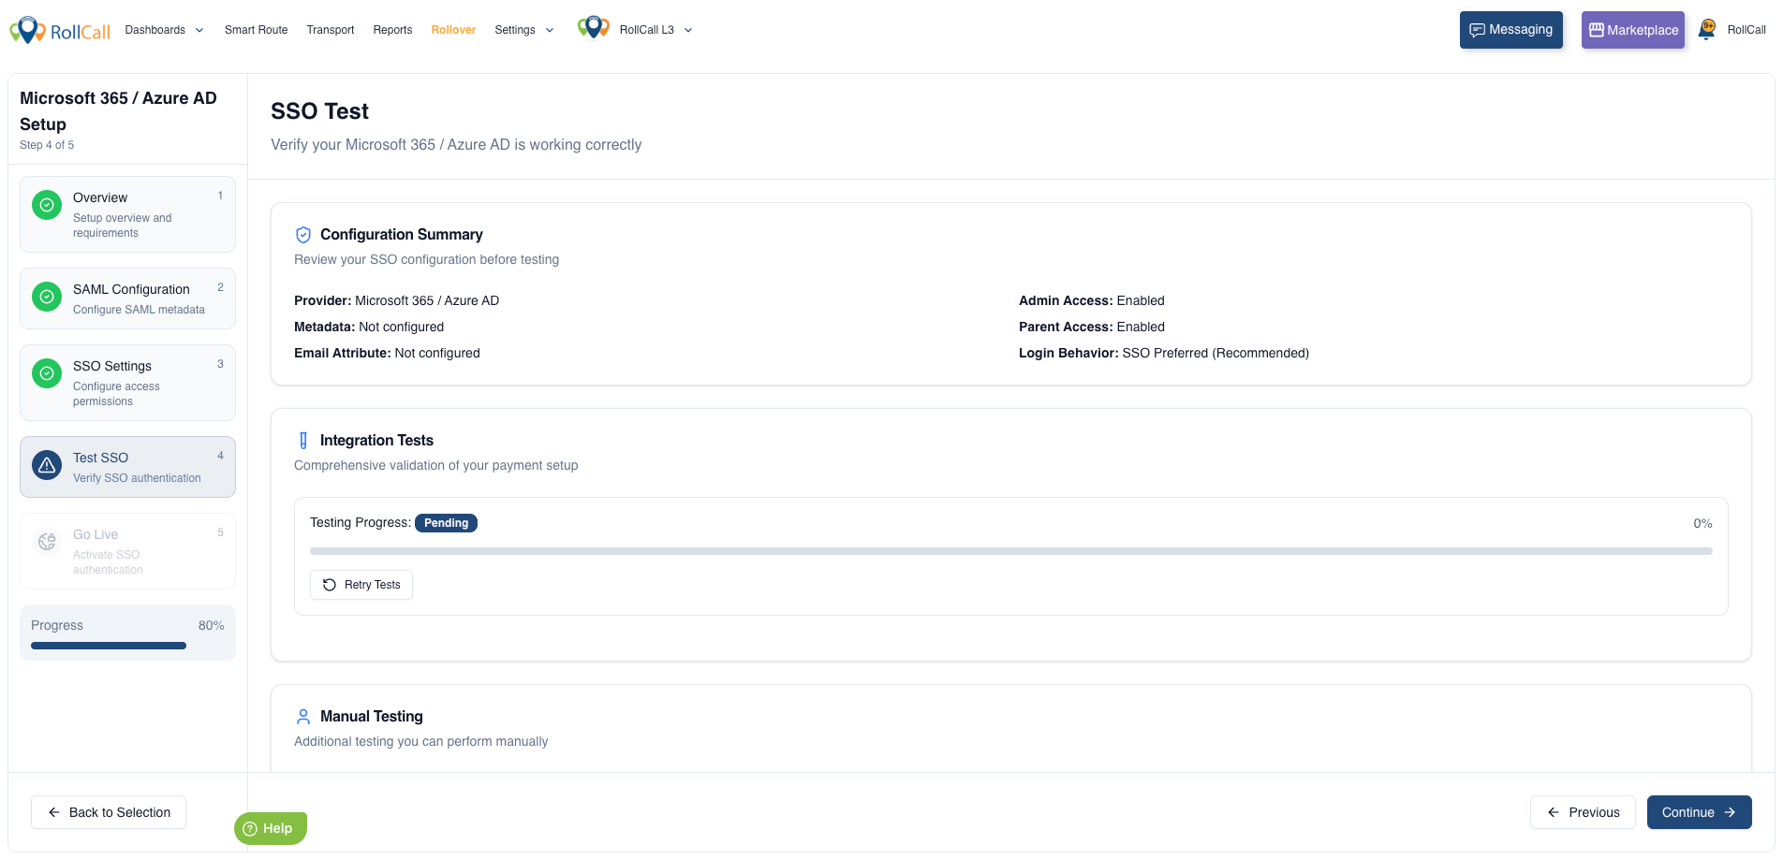
Task: Click the SSO Test page heading
Action: (x=319, y=111)
